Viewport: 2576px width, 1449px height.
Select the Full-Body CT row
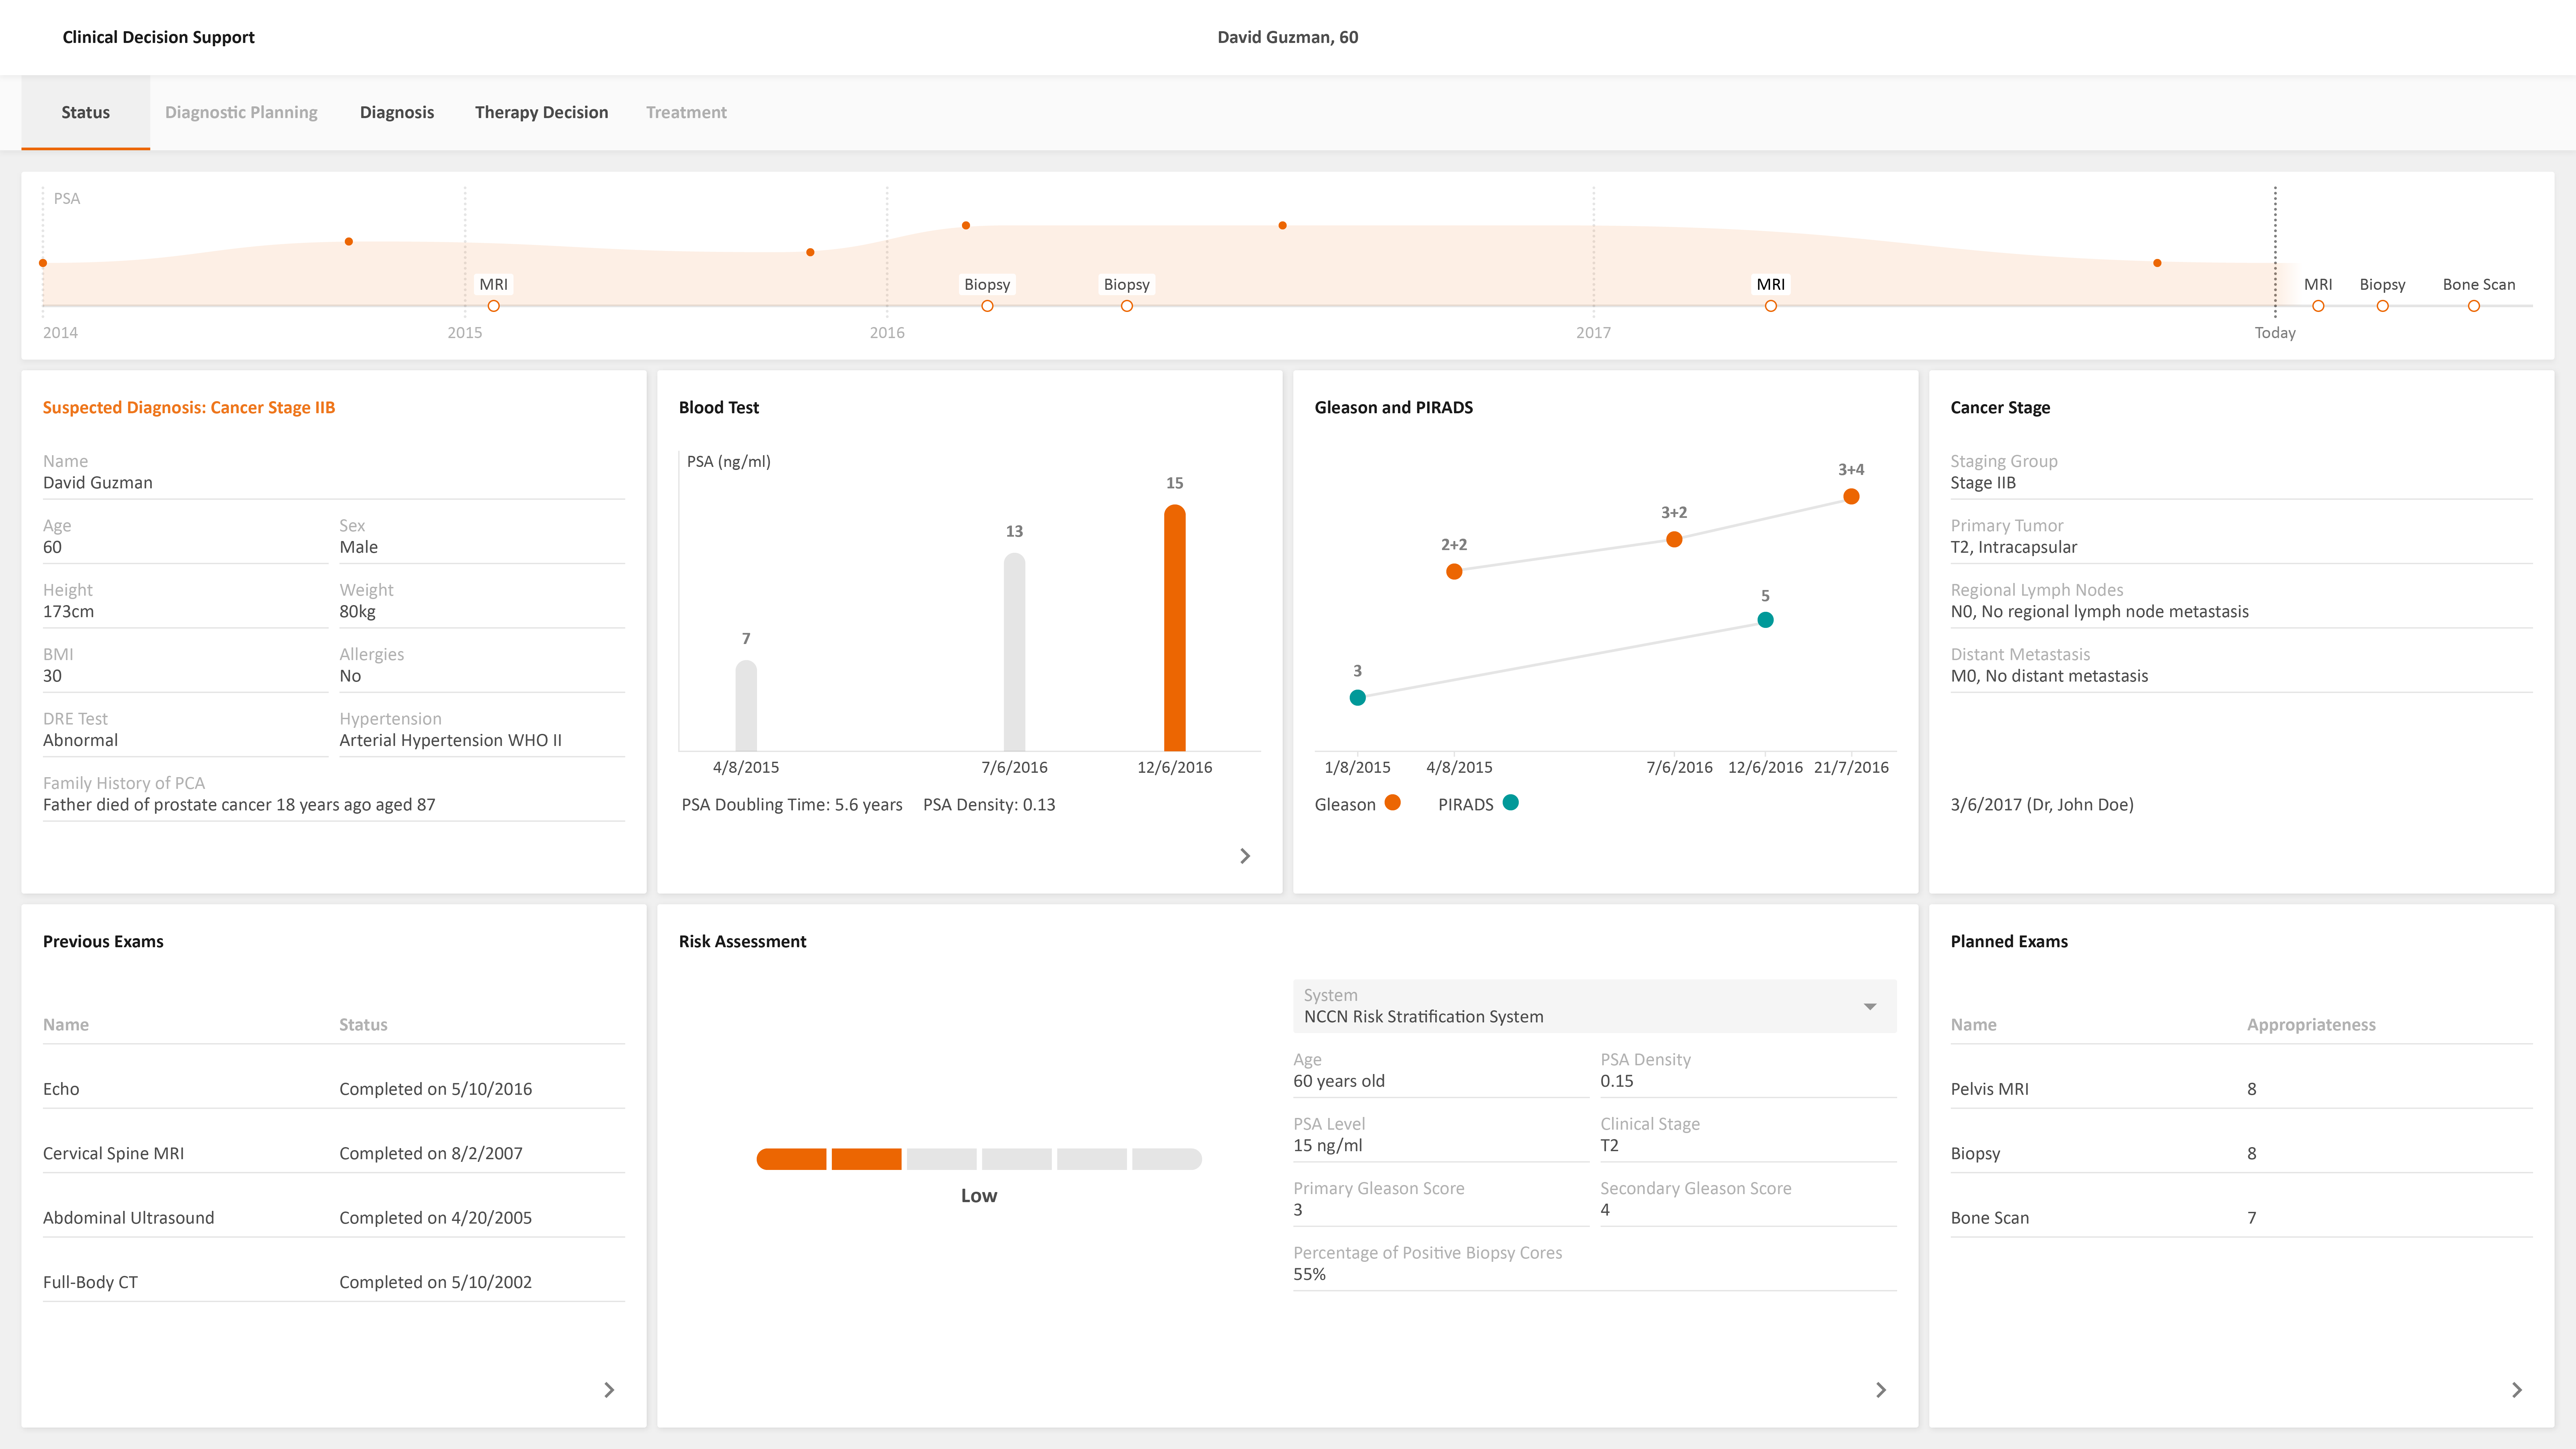point(334,1282)
